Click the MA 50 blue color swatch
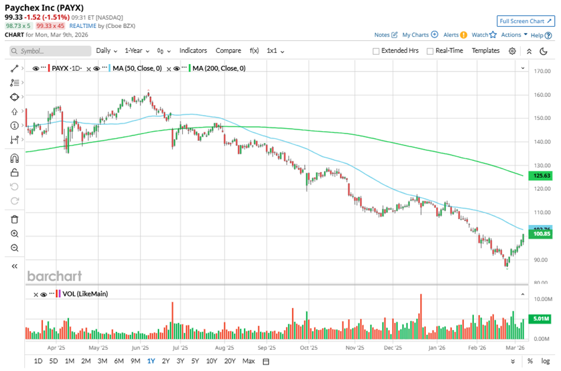The height and width of the screenshot is (371, 561). pos(109,68)
